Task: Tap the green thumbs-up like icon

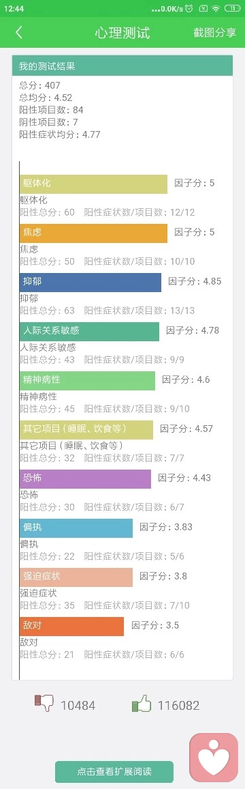Action: (142, 703)
